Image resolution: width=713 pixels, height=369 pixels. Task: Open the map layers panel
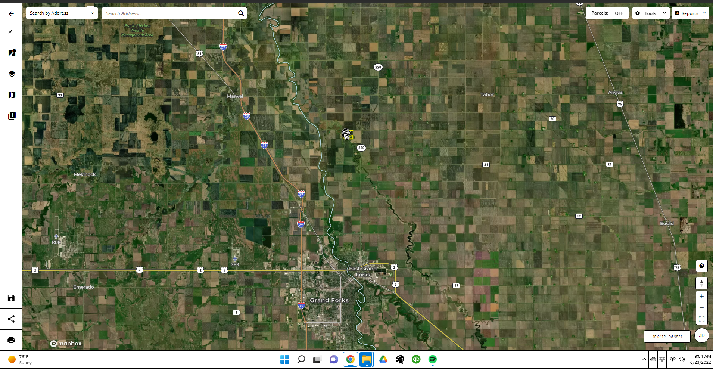pyautogui.click(x=12, y=74)
